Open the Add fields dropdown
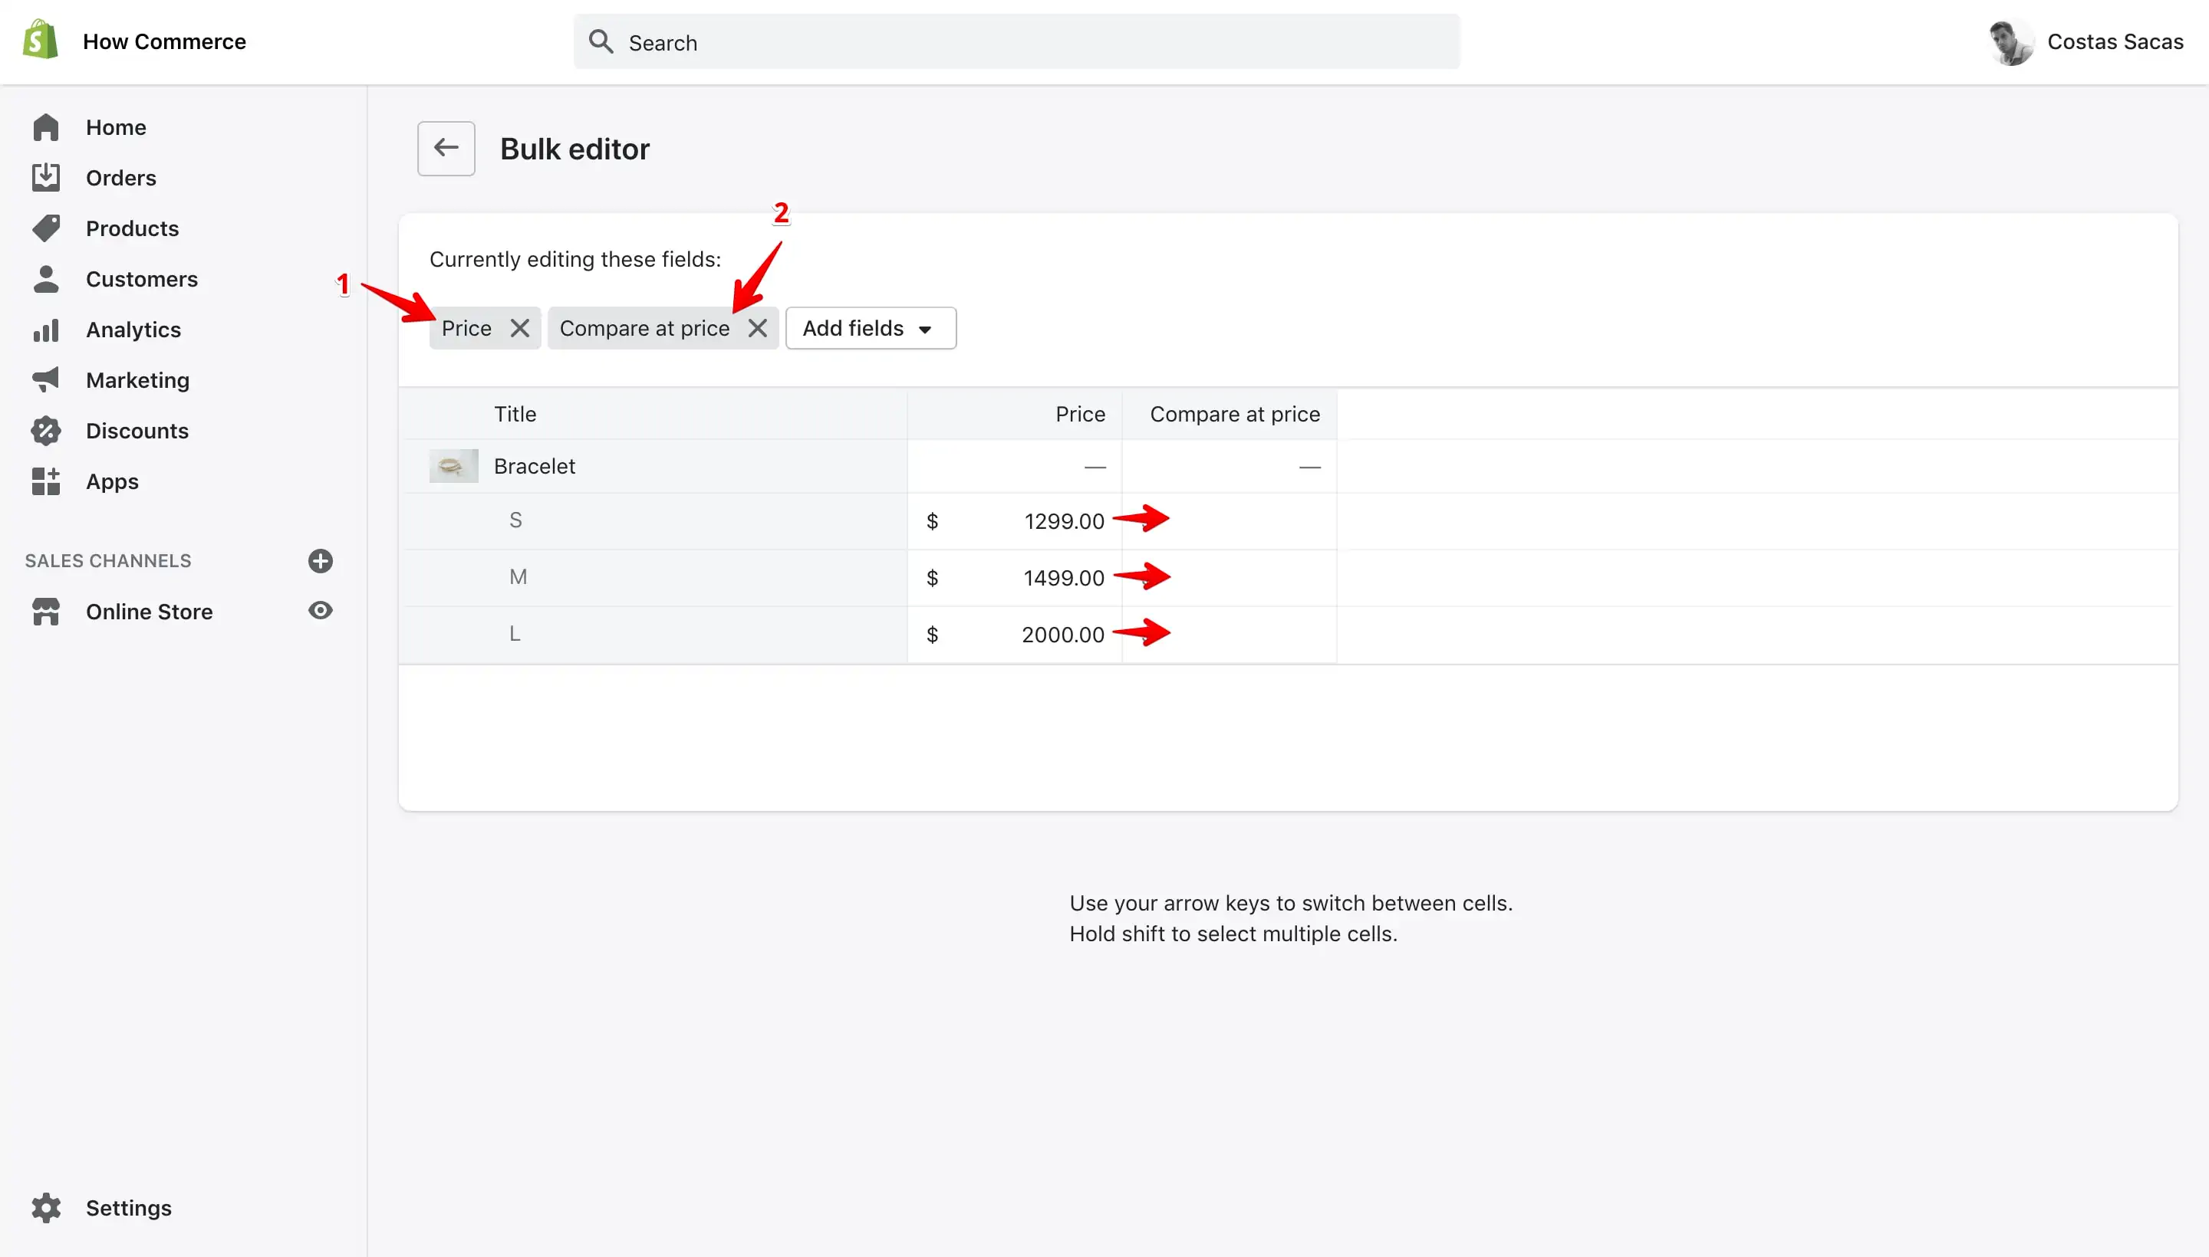Viewport: 2209px width, 1257px height. (x=871, y=328)
